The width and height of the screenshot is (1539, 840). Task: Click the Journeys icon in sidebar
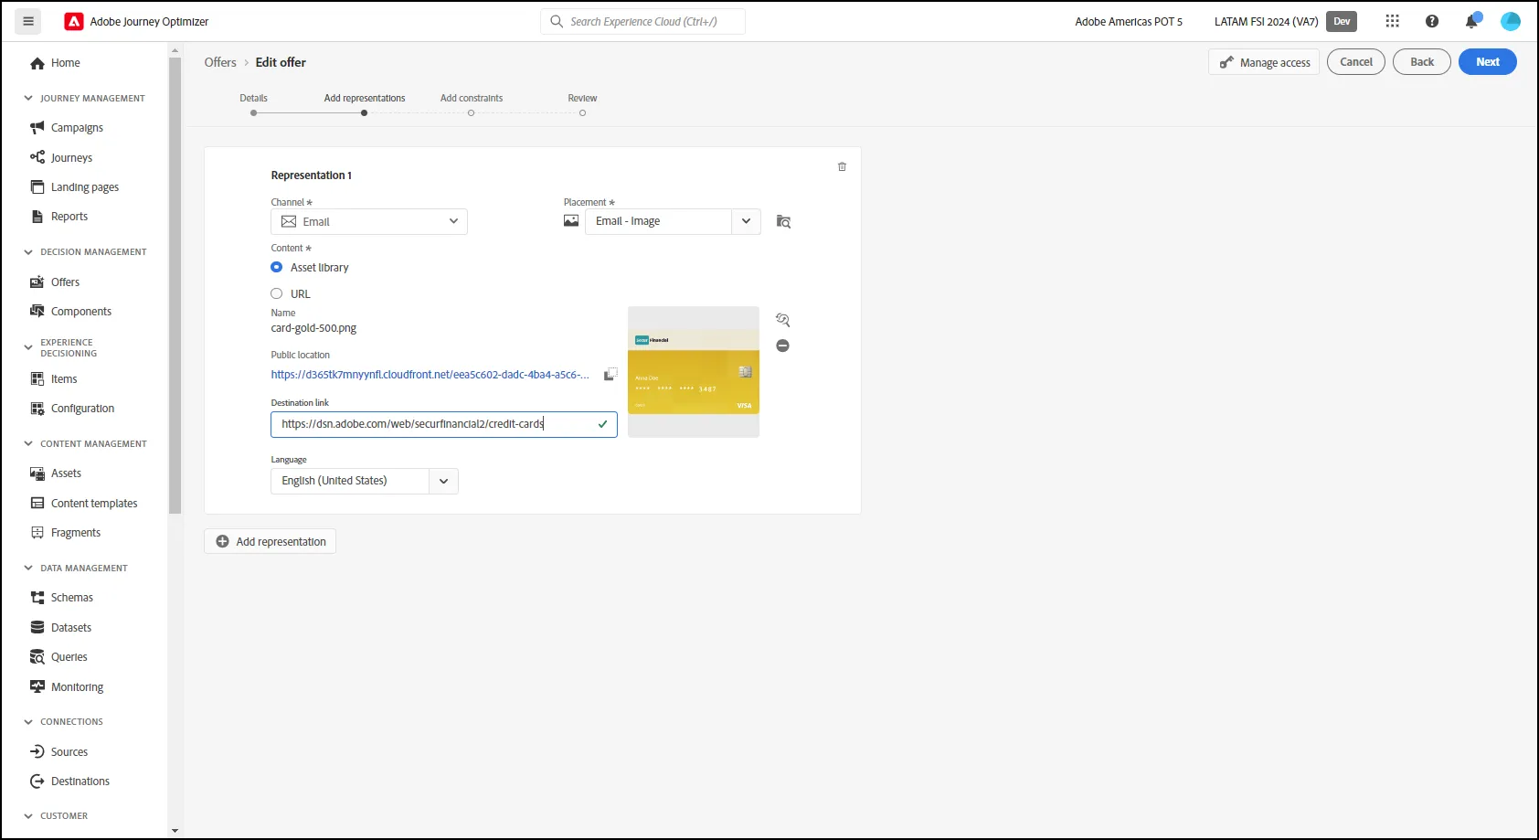37,157
